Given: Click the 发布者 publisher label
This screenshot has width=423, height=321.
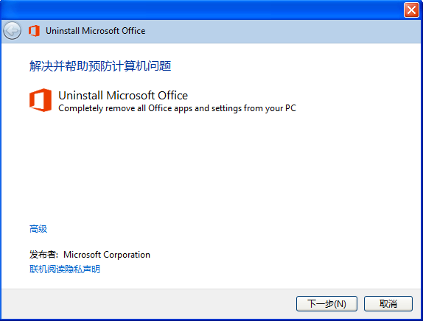Looking at the screenshot, I should tap(43, 255).
